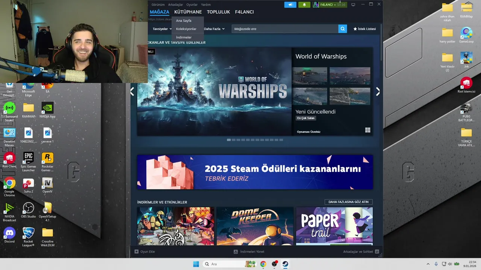Open İstek Listesi wishlist
The width and height of the screenshot is (481, 270).
365,29
